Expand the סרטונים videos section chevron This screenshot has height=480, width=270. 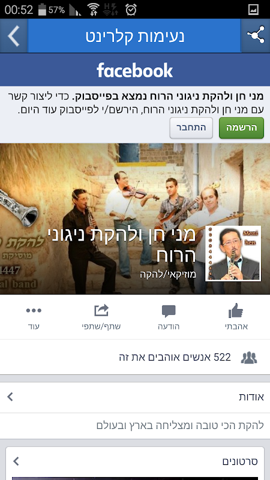click(16, 461)
